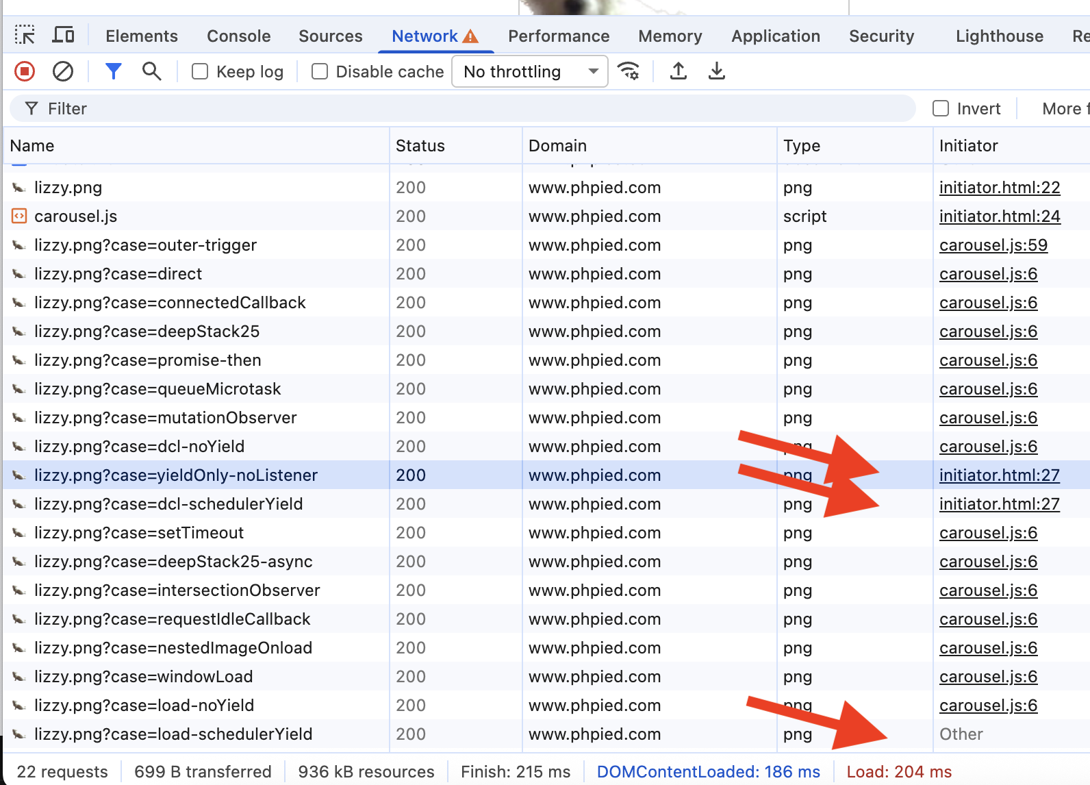Switch to the Elements tab
Image resolution: width=1090 pixels, height=785 pixels.
pyautogui.click(x=142, y=36)
